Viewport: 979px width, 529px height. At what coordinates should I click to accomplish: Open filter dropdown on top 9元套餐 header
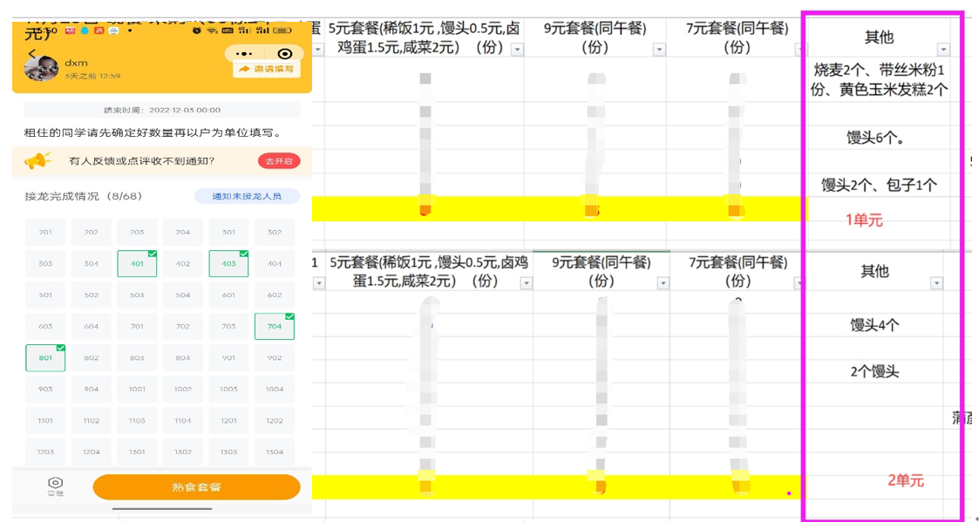coord(659,50)
